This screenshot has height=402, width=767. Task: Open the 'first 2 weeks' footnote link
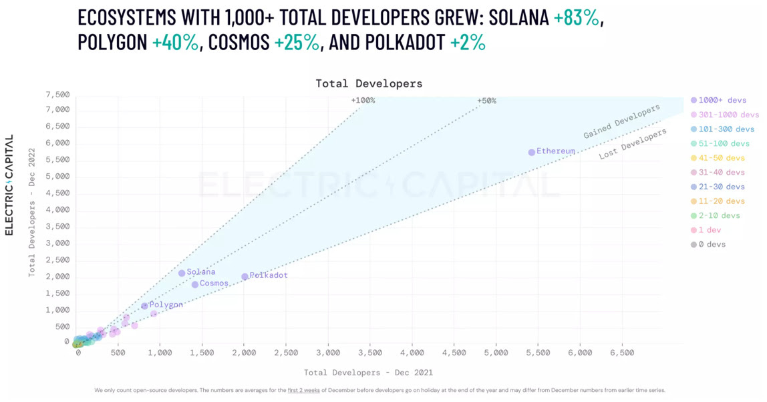pos(304,390)
